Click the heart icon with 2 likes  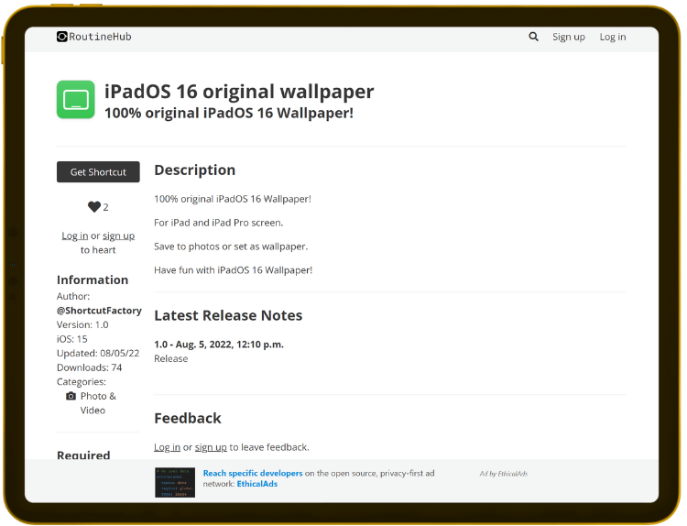[x=94, y=207]
